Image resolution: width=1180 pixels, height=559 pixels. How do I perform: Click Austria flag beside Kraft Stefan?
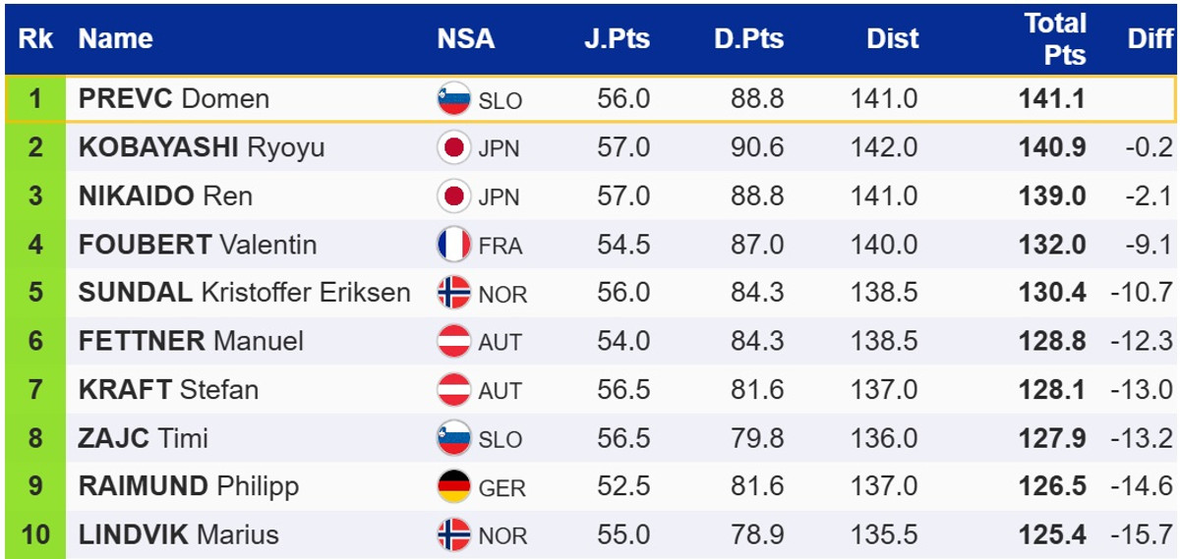pos(453,389)
